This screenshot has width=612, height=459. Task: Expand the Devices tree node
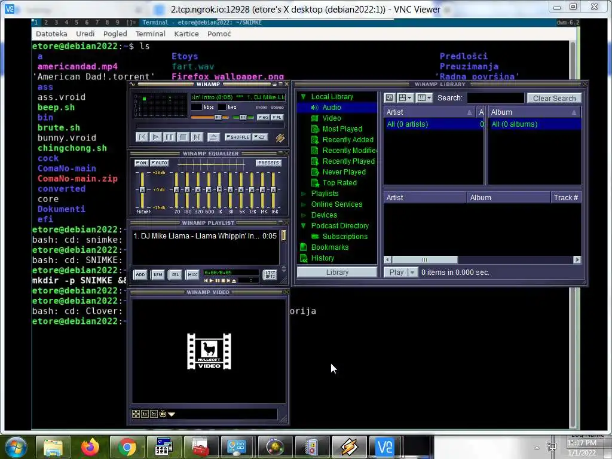click(x=303, y=215)
